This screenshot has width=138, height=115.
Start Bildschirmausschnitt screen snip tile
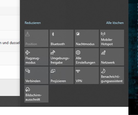(x=36, y=94)
